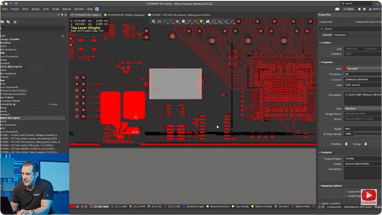Open the align objects bar-chart icon
This screenshot has height=215, width=382.
tap(177, 22)
